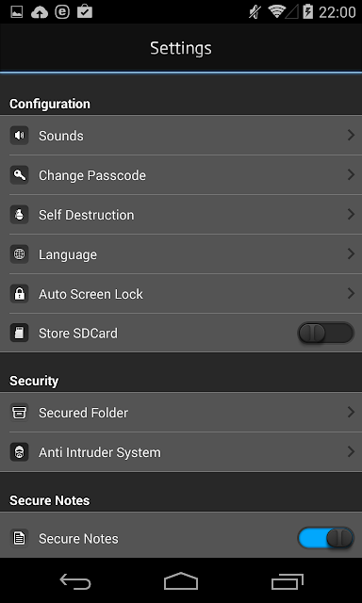Viewport: 362px width, 603px height.
Task: Tap the Android back navigation button
Action: click(x=75, y=581)
